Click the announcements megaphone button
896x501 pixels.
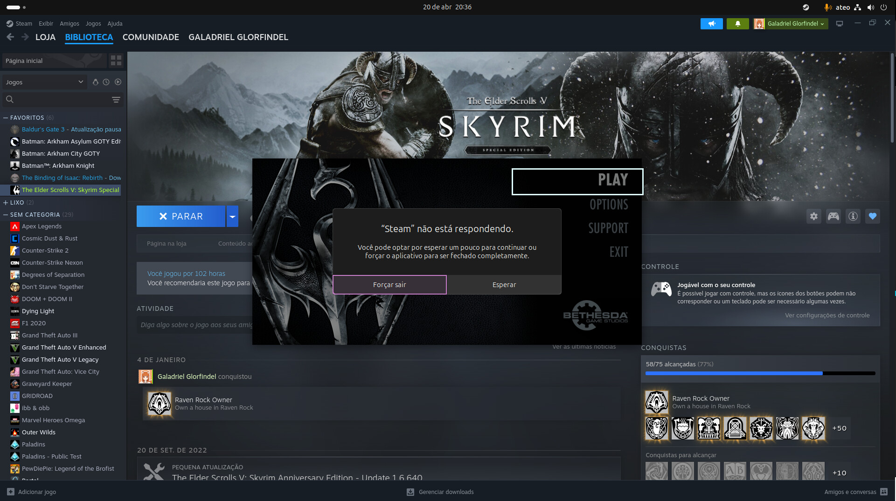[712, 24]
